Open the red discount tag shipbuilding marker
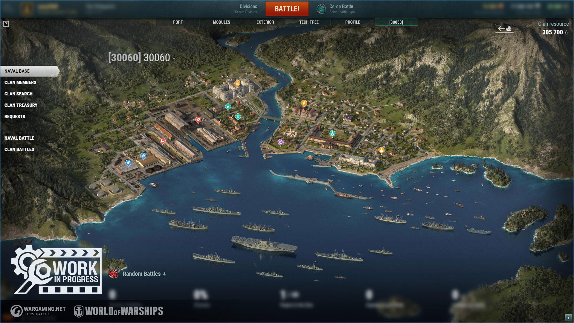The height and width of the screenshot is (323, 574). [198, 120]
